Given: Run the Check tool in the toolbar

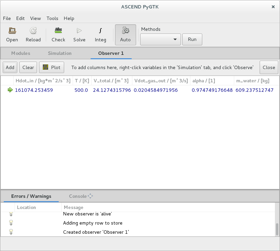Looking at the screenshot, I should (58, 35).
